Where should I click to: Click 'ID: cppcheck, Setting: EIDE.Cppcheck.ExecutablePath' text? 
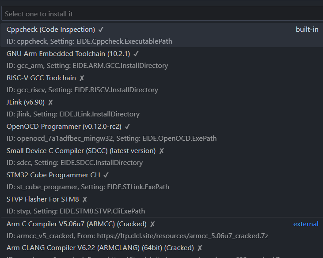(x=89, y=41)
